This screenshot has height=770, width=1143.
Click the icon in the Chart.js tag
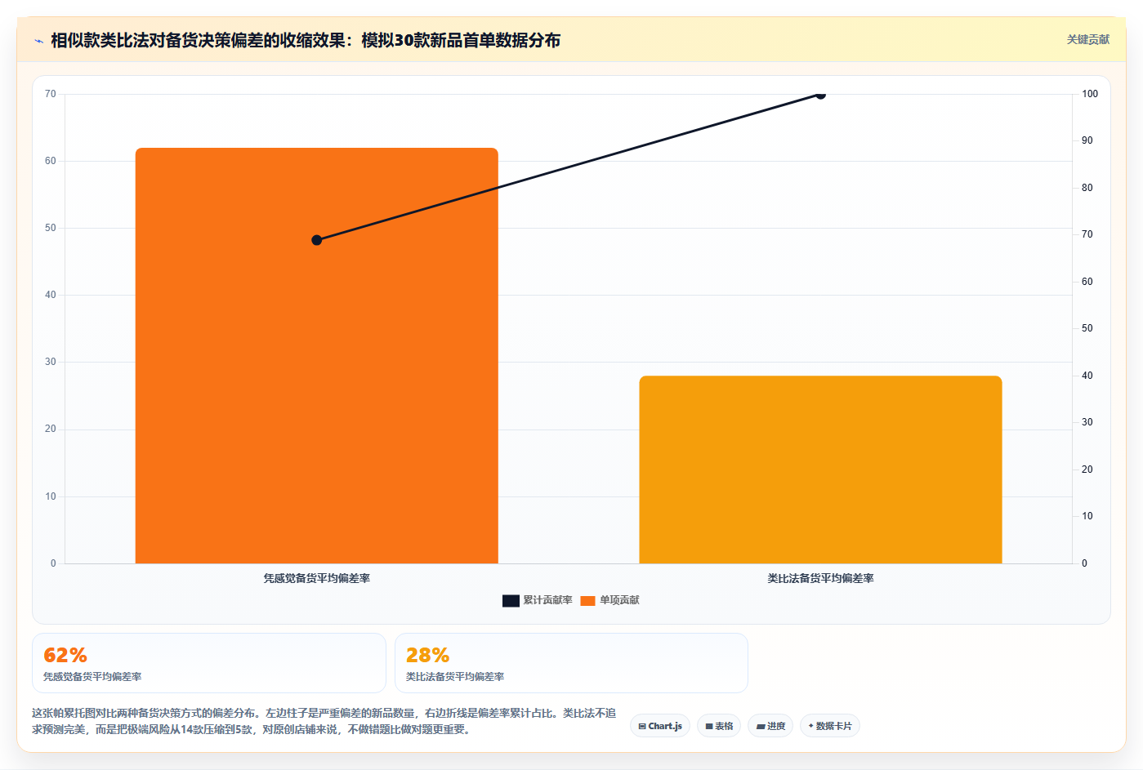click(x=642, y=726)
